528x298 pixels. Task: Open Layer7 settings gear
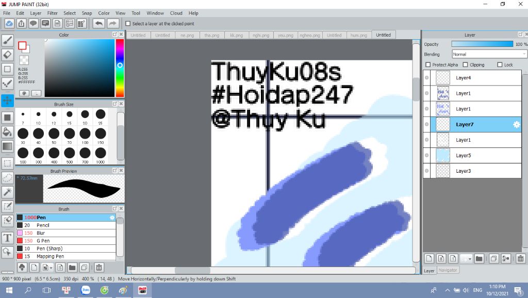click(x=517, y=125)
